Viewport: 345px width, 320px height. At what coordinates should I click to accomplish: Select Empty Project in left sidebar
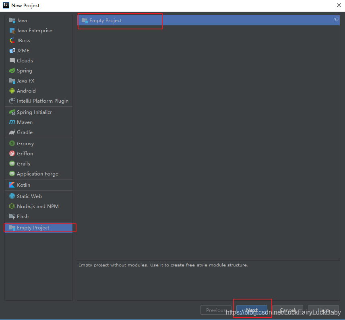tap(39, 228)
